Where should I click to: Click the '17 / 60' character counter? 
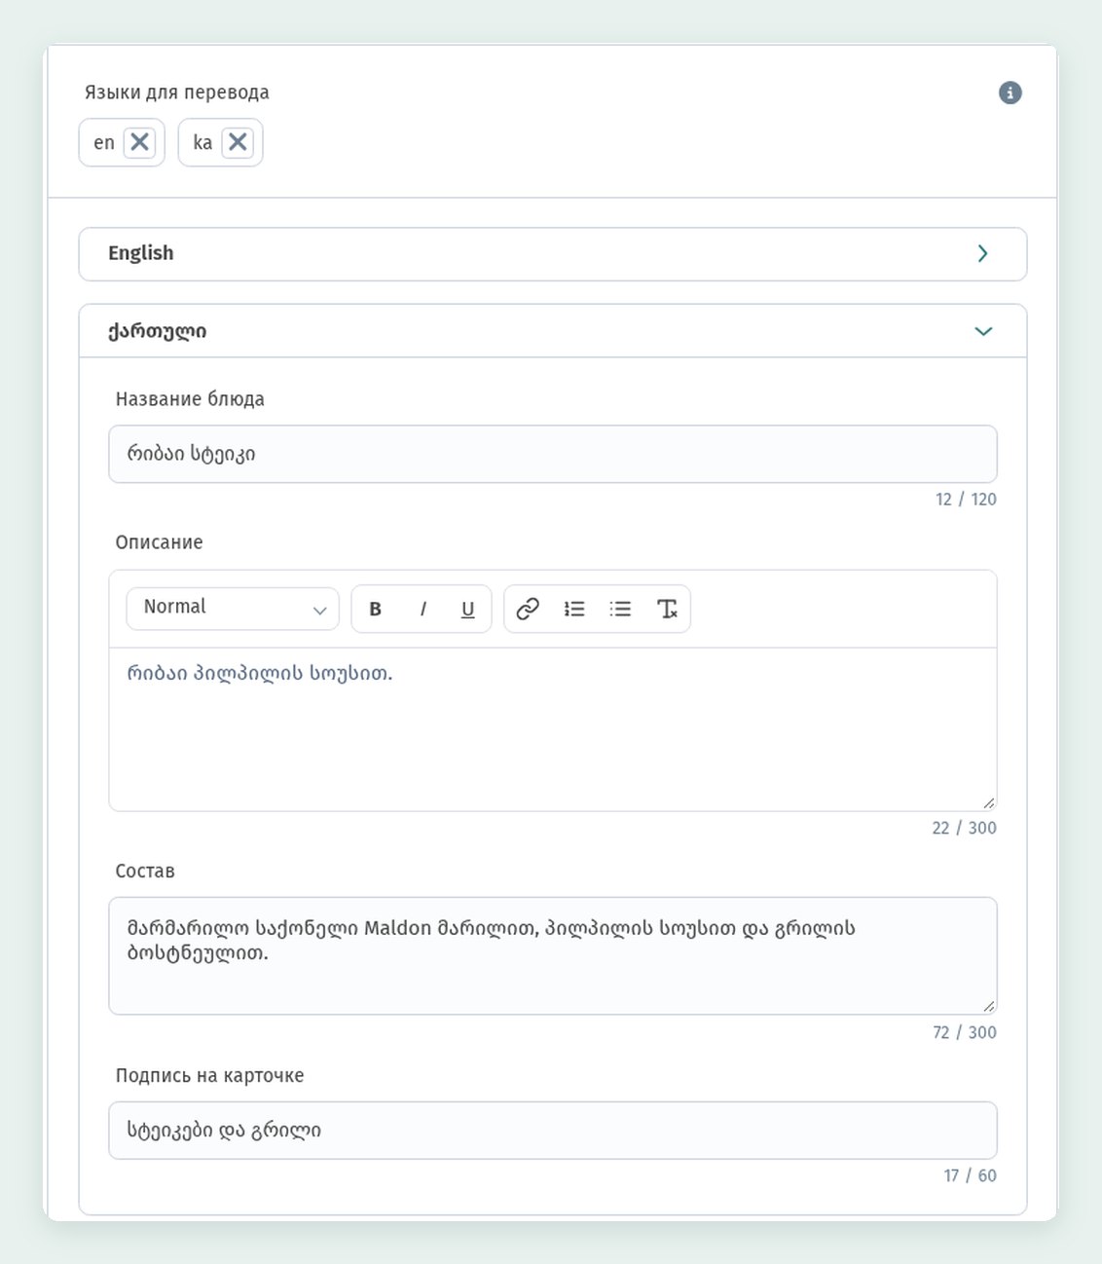(x=970, y=1175)
